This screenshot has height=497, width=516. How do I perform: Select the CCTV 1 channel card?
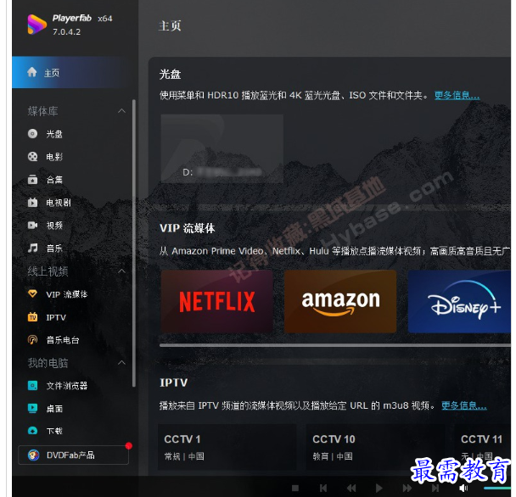tap(227, 447)
